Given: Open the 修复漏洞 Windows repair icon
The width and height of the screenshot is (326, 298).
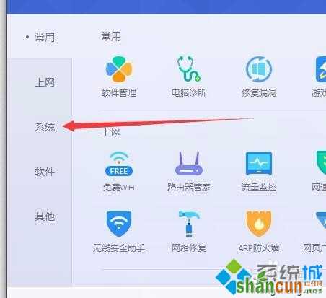Looking at the screenshot, I should (259, 69).
